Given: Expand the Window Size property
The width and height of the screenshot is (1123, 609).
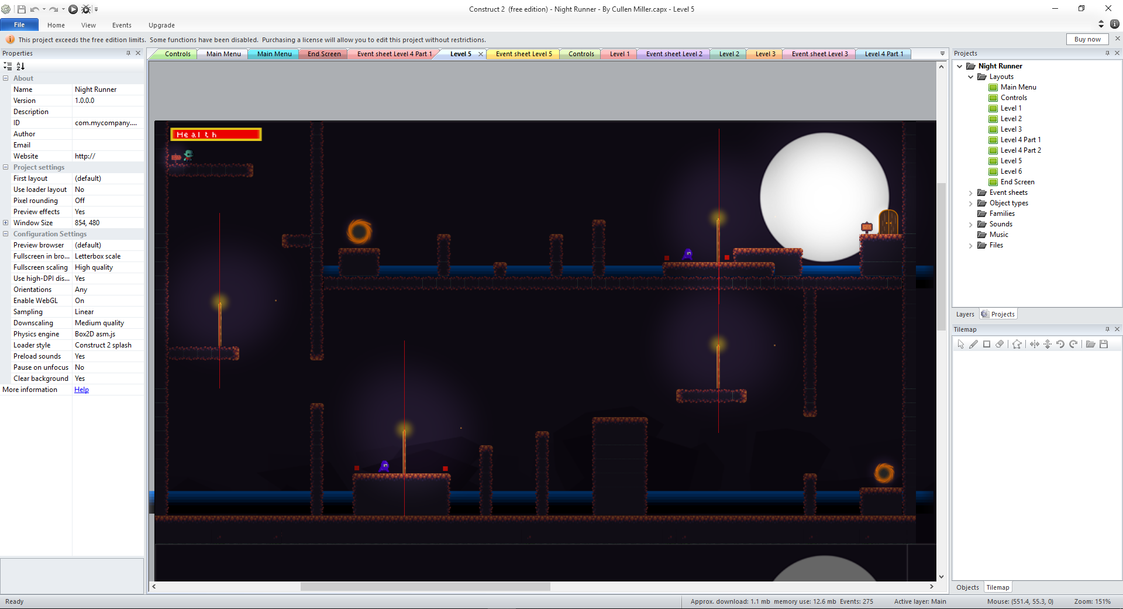Looking at the screenshot, I should tap(5, 223).
